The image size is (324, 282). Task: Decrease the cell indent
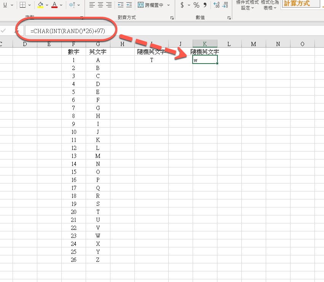(121, 5)
